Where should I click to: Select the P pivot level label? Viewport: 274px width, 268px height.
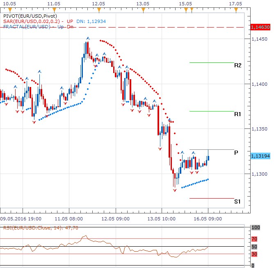[236, 153]
